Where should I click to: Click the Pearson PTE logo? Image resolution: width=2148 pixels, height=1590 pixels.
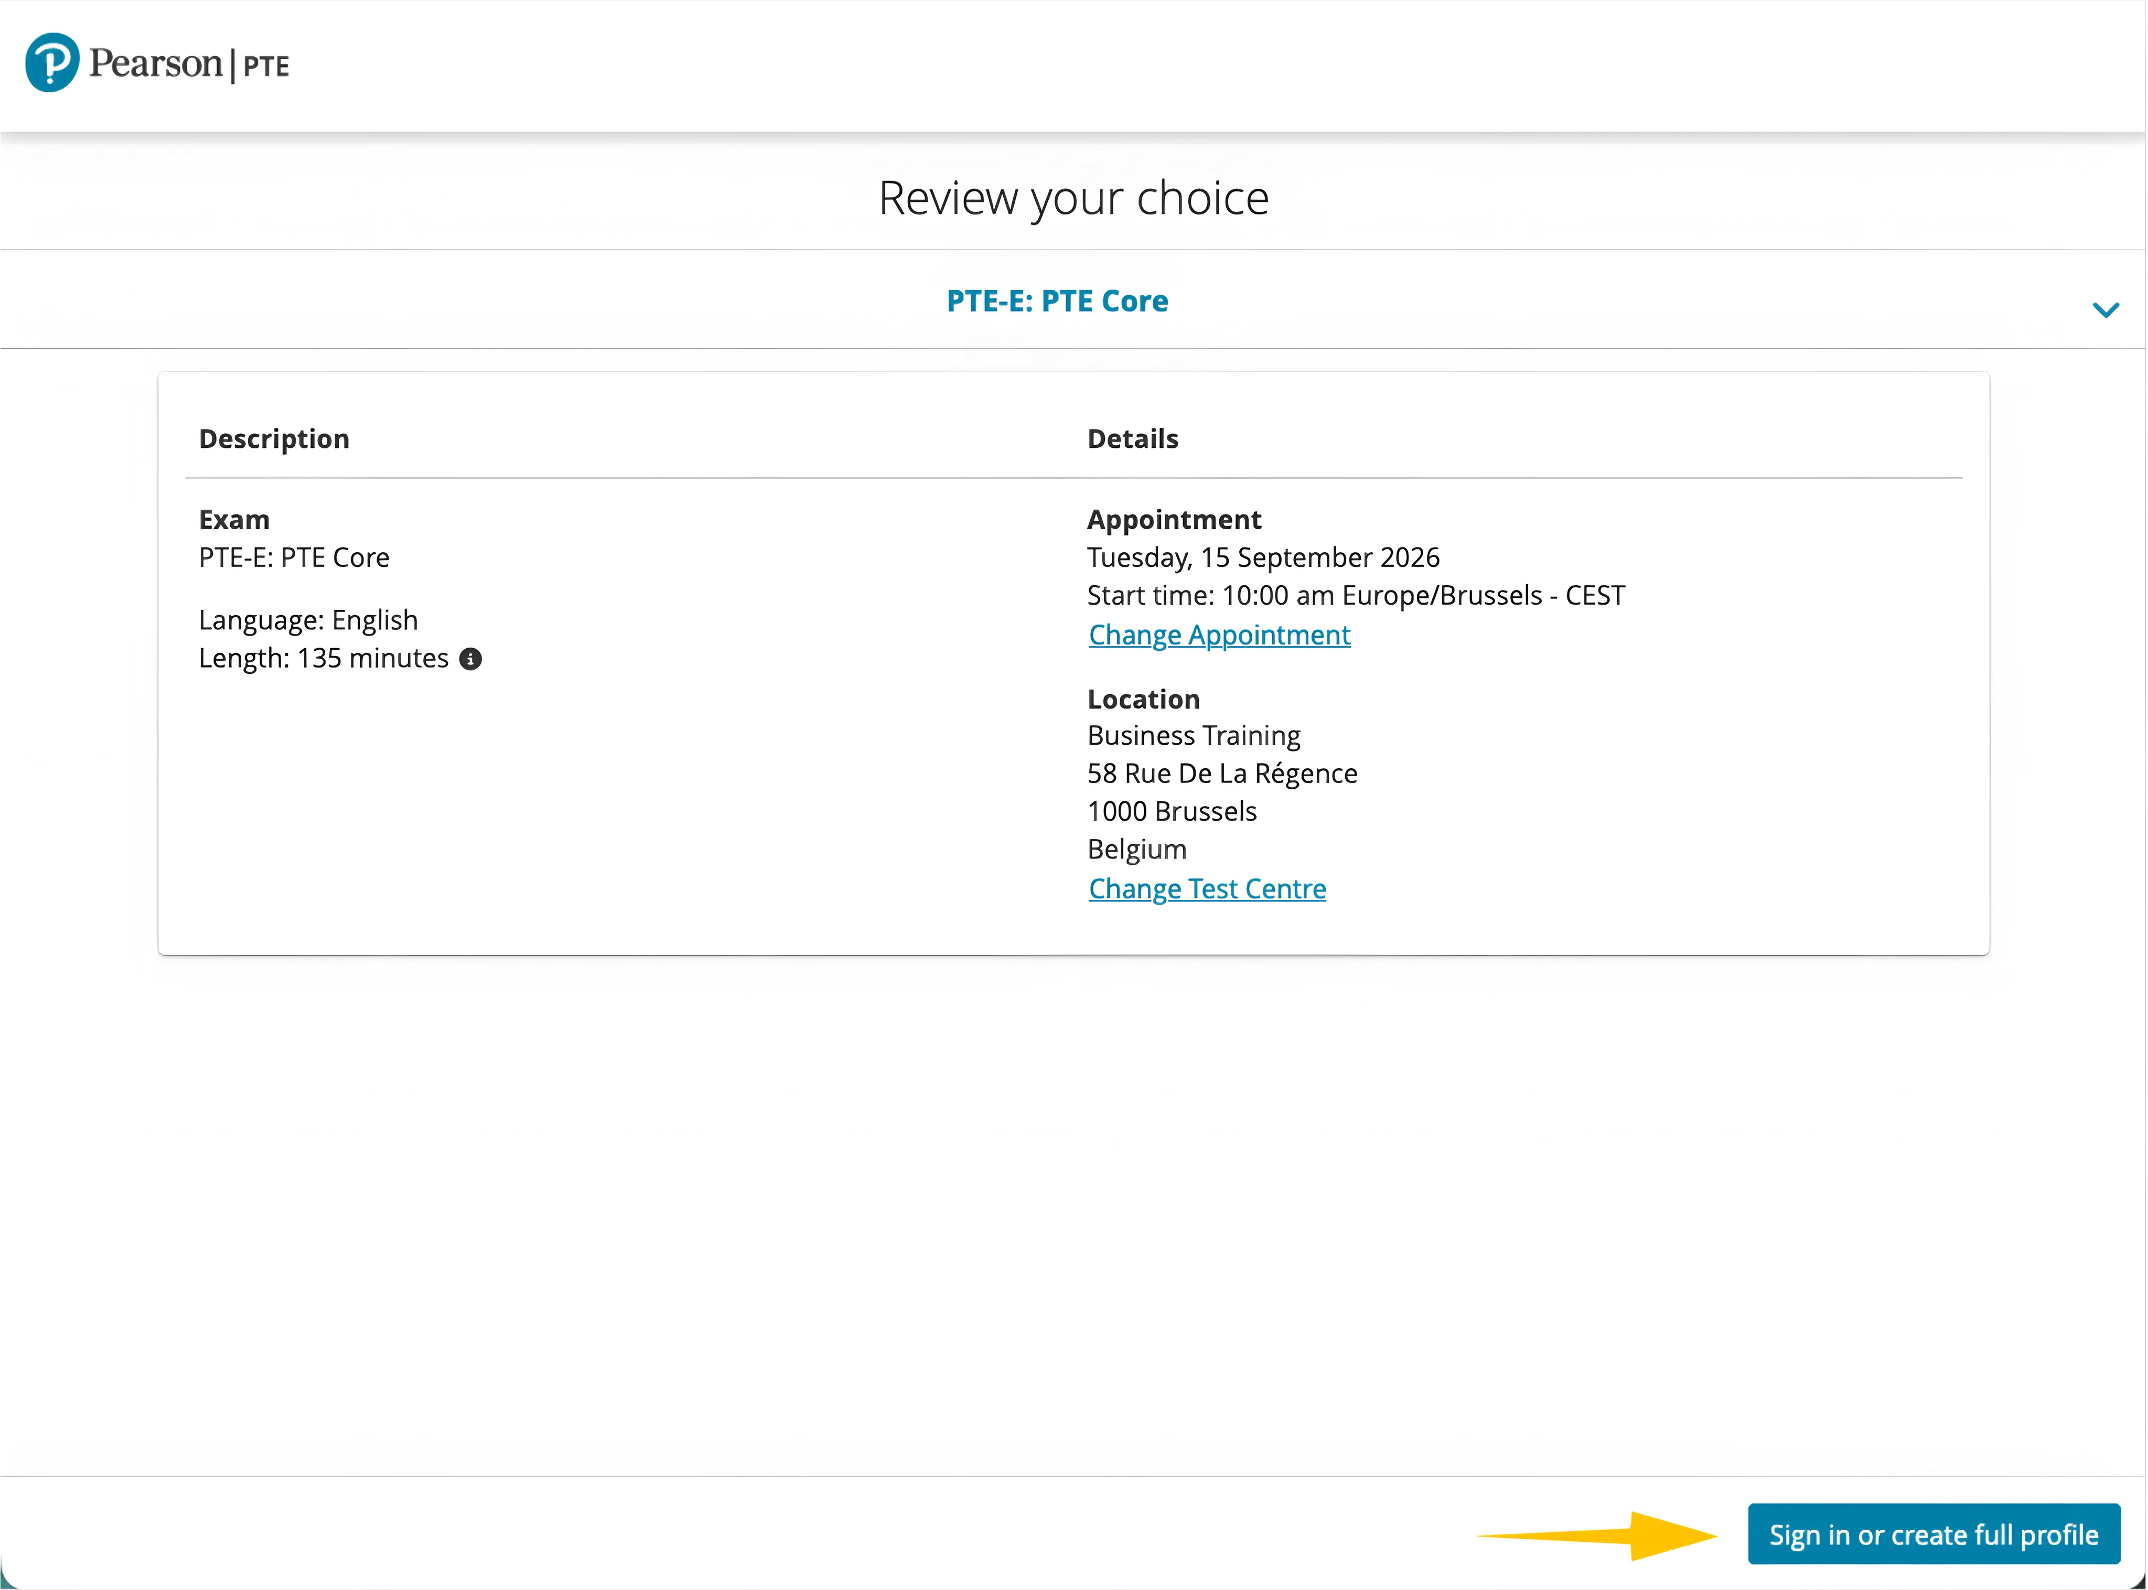pos(157,63)
